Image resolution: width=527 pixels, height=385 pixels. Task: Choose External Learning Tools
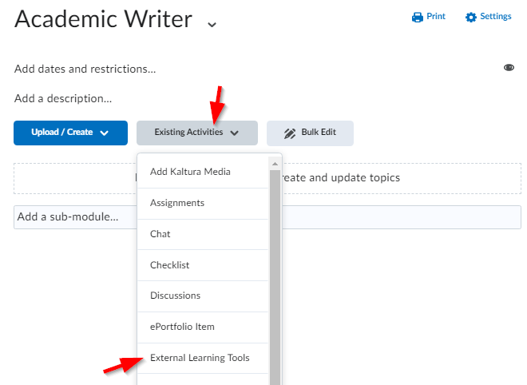point(203,358)
